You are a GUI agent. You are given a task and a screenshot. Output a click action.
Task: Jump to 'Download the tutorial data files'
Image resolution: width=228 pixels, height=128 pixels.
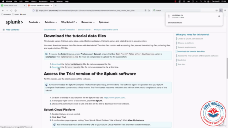point(191,52)
